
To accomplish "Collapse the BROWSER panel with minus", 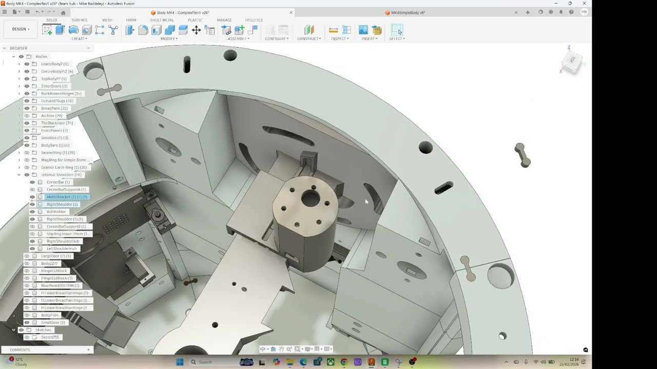I will point(88,48).
